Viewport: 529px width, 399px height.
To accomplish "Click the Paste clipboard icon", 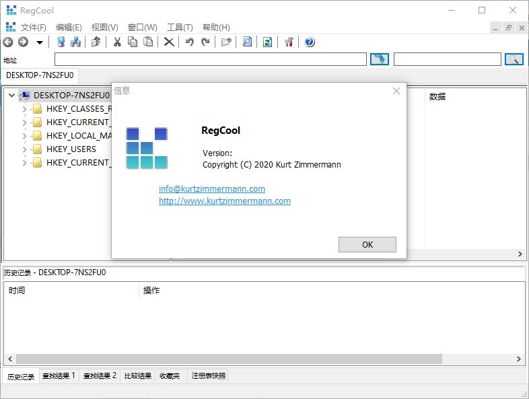I will click(x=148, y=42).
